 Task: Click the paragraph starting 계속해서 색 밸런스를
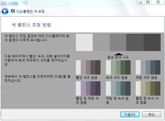click(37, 78)
